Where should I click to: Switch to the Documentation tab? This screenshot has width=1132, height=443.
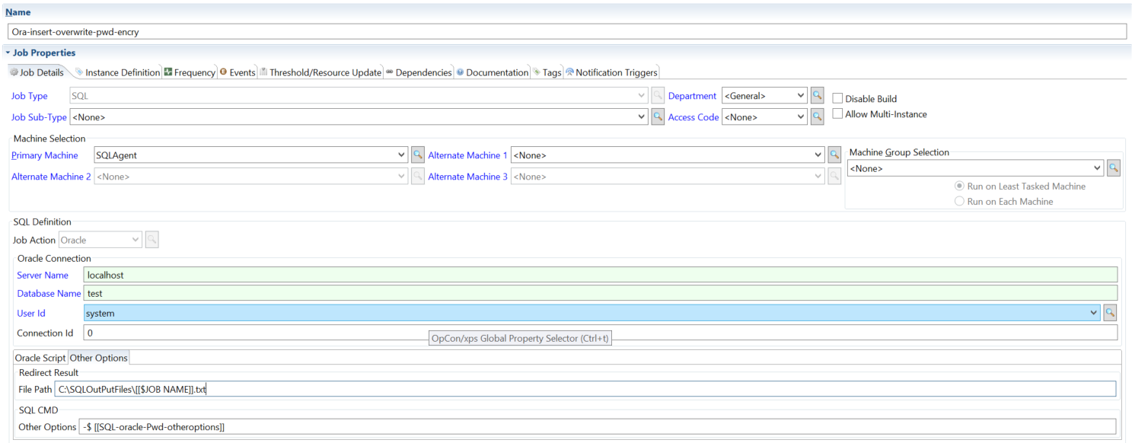coord(493,72)
